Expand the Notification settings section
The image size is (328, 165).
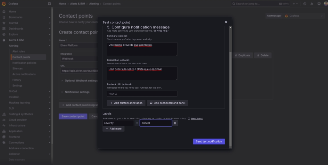coord(77,92)
